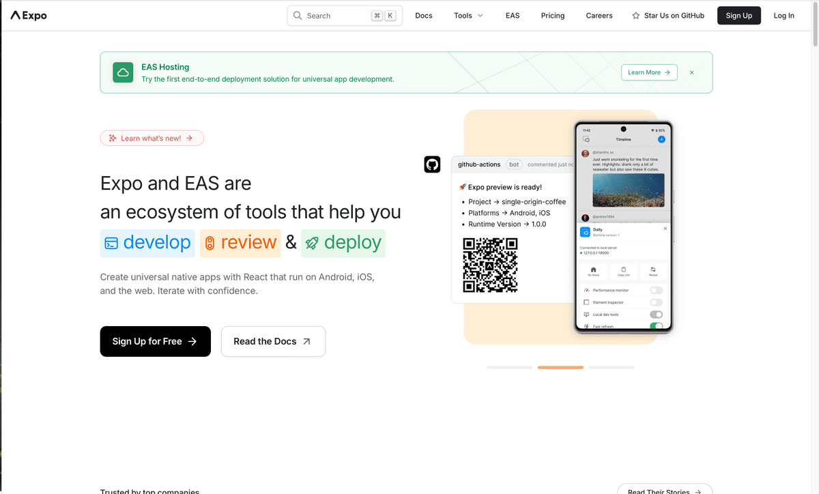The width and height of the screenshot is (819, 494).
Task: Click the terminal icon next to develop
Action: (111, 243)
